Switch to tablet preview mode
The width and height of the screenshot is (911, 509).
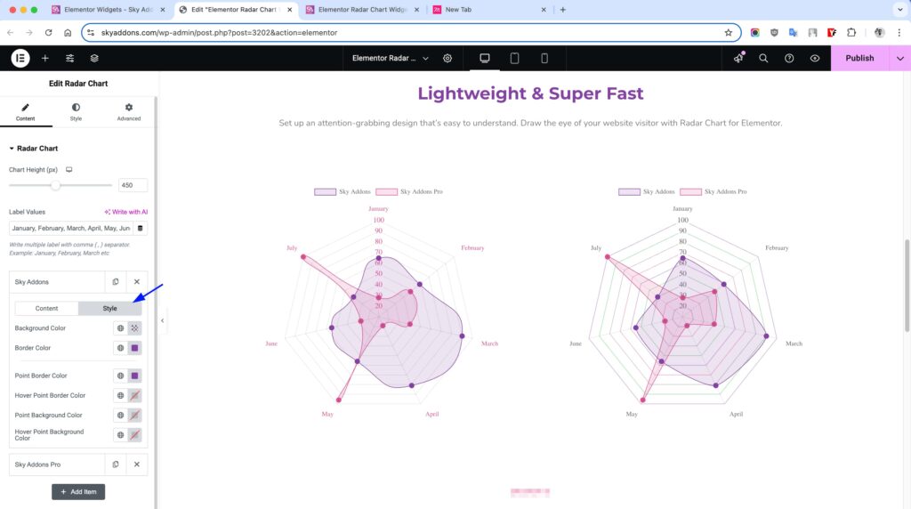point(514,58)
